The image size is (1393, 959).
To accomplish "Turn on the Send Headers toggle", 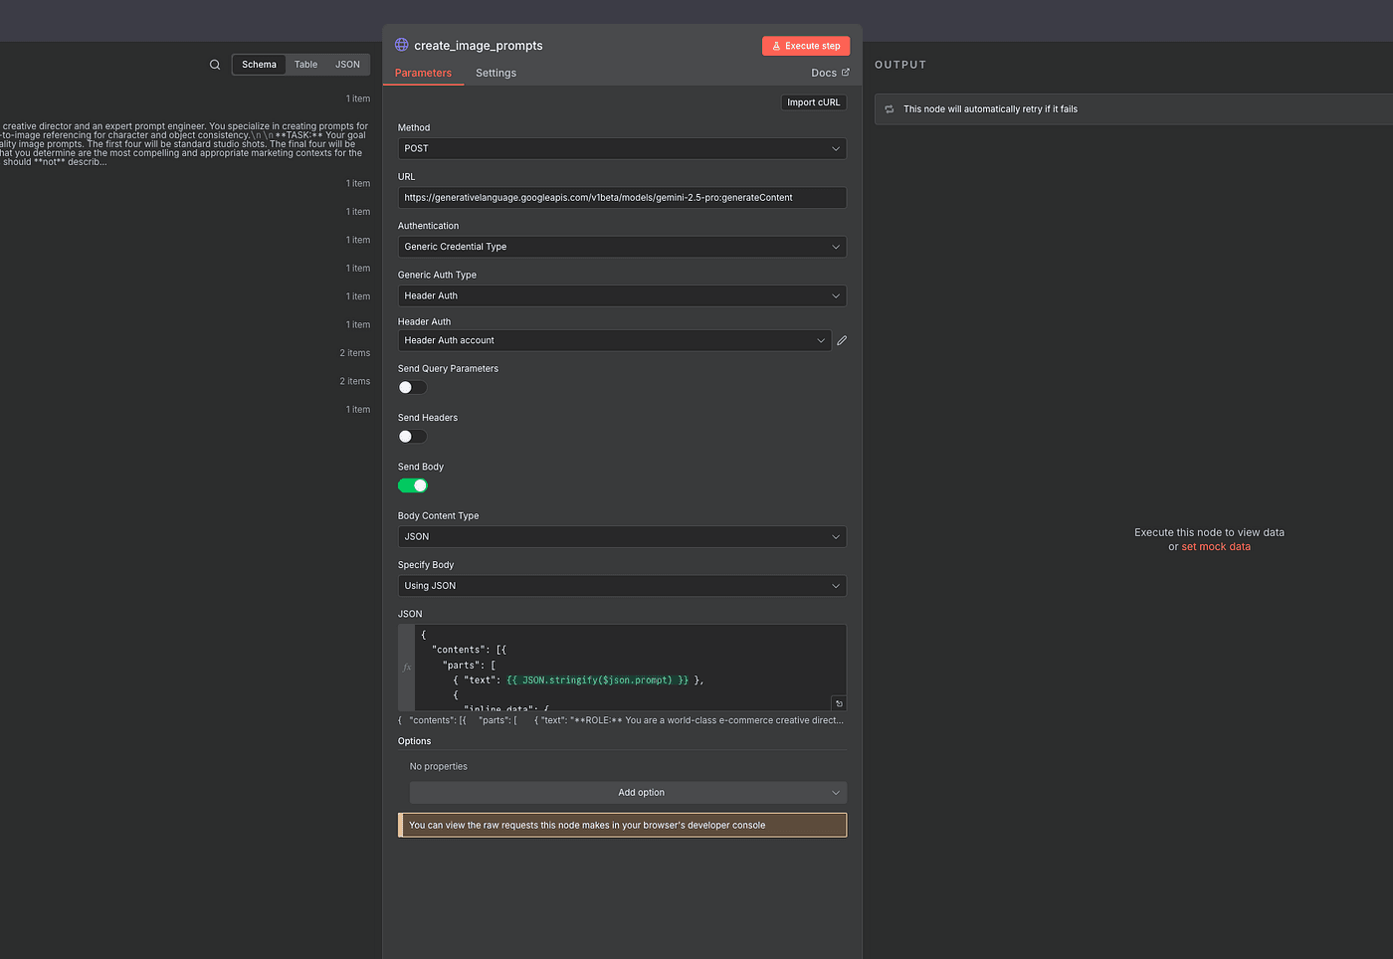I will coord(412,437).
